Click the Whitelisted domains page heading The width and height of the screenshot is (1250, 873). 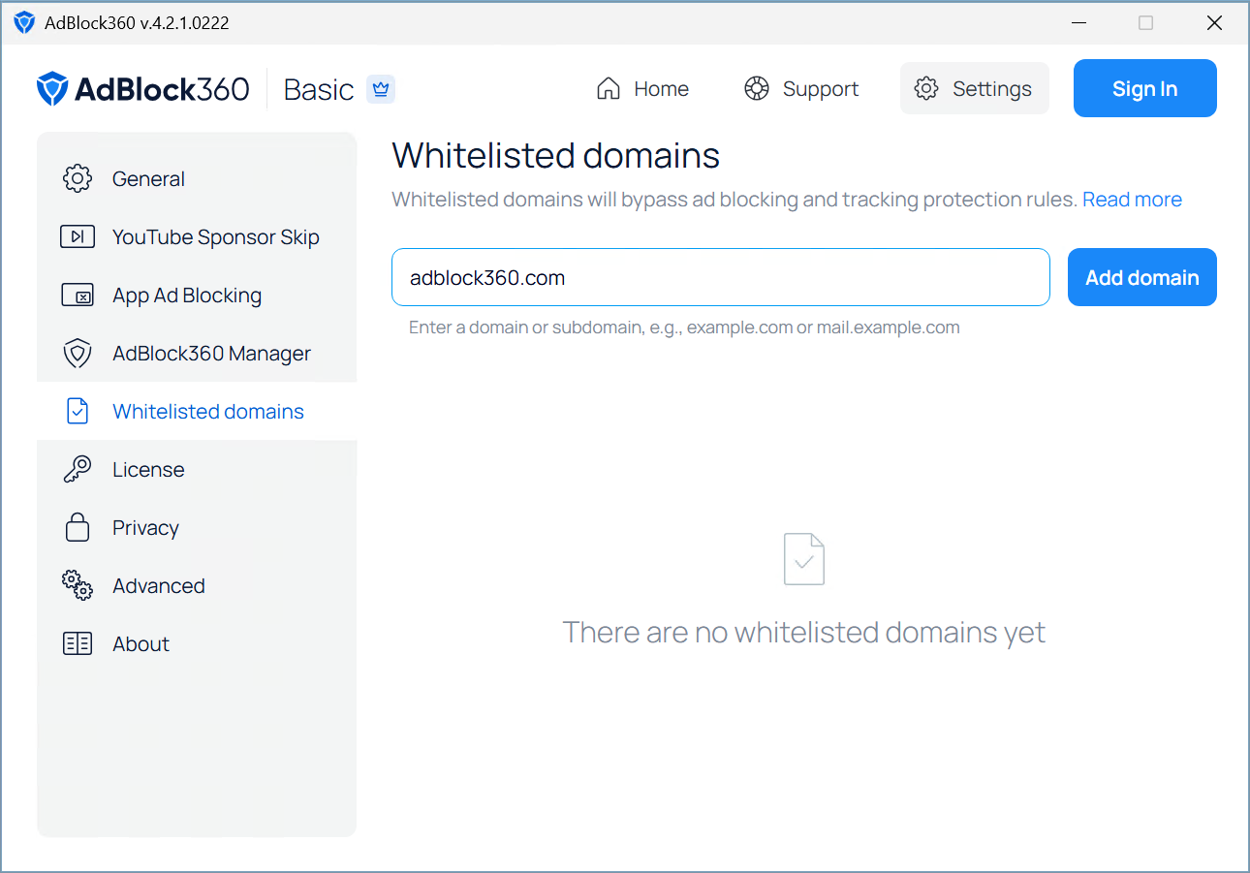pos(555,155)
